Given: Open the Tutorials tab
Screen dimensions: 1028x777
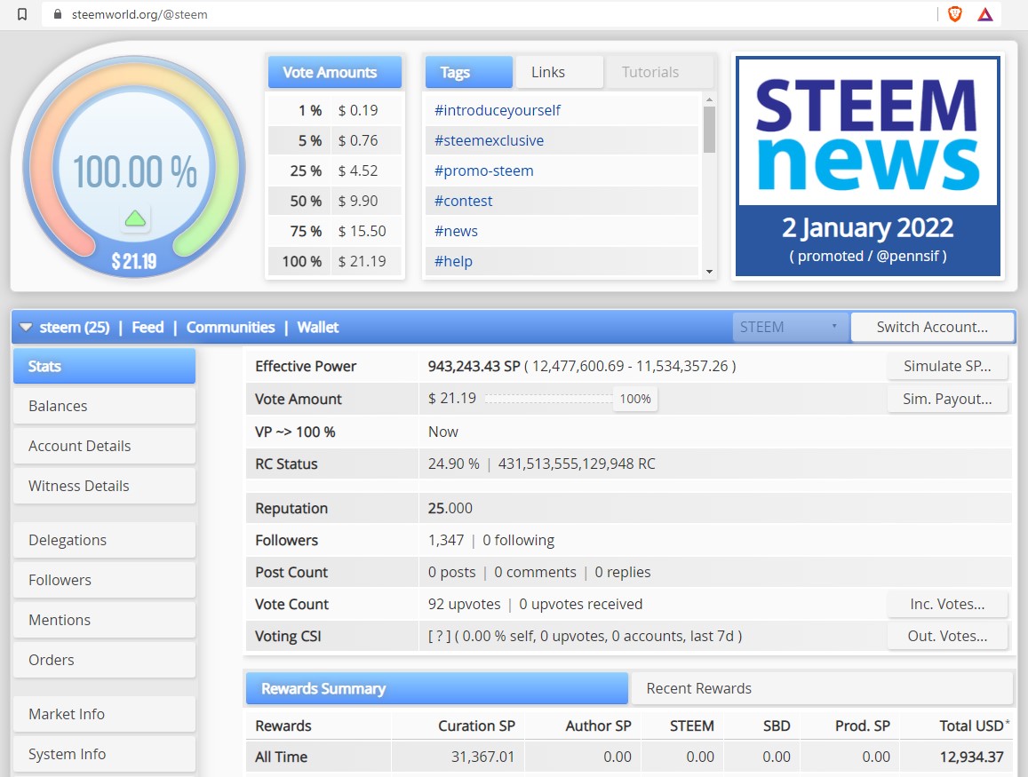Looking at the screenshot, I should coord(659,72).
